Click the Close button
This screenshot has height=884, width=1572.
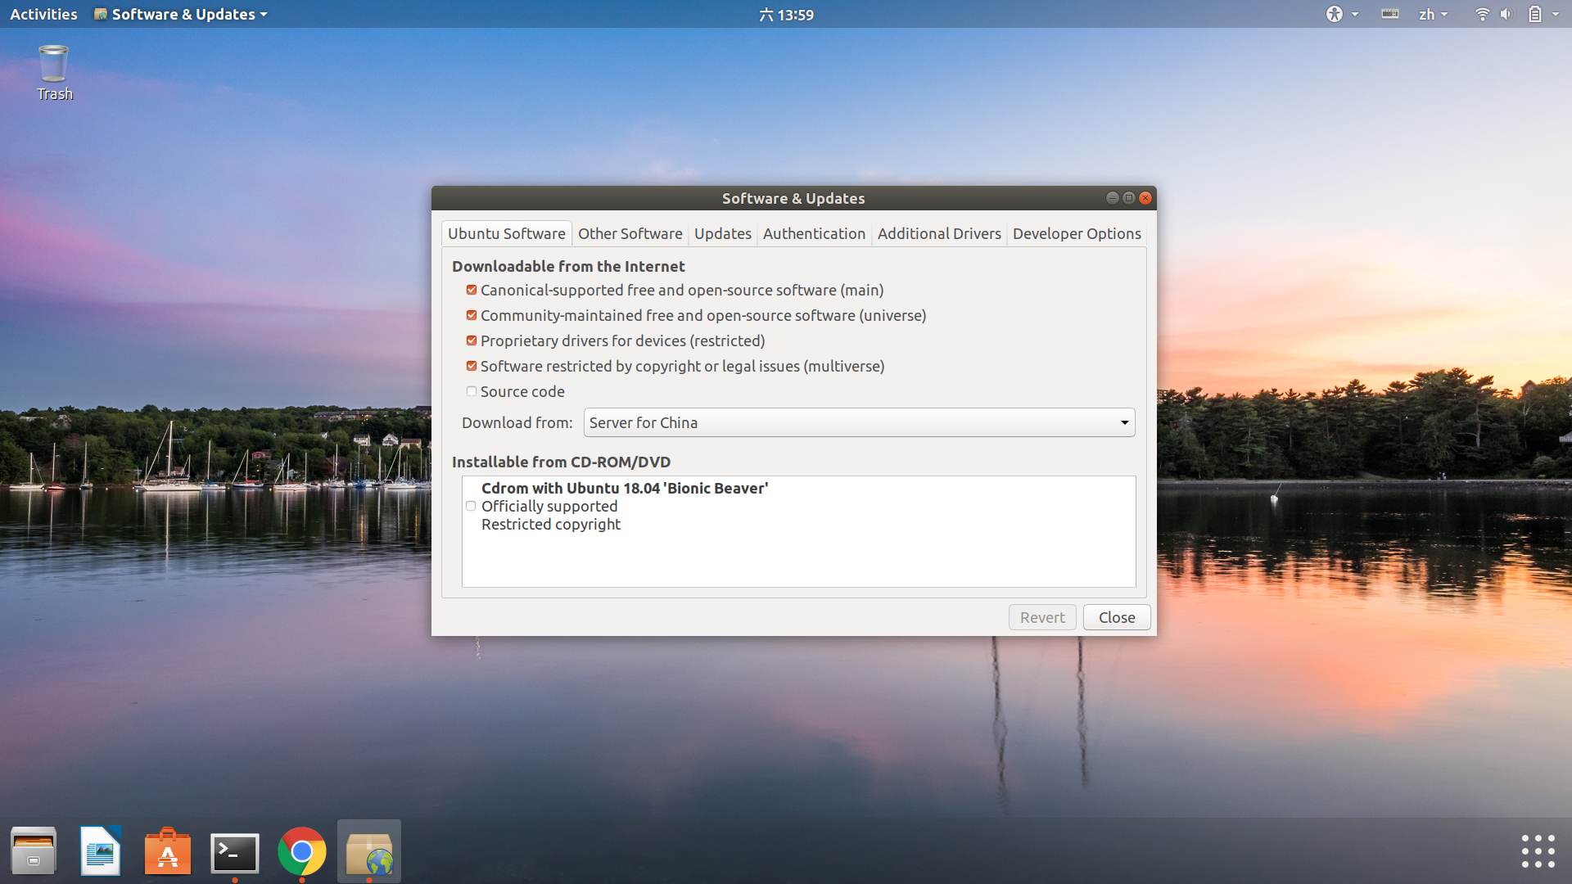tap(1116, 617)
